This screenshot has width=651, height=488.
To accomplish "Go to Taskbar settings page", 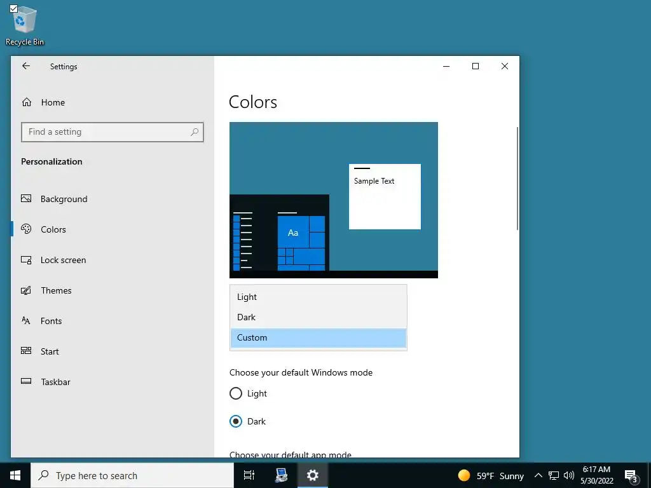I will 112,382.
